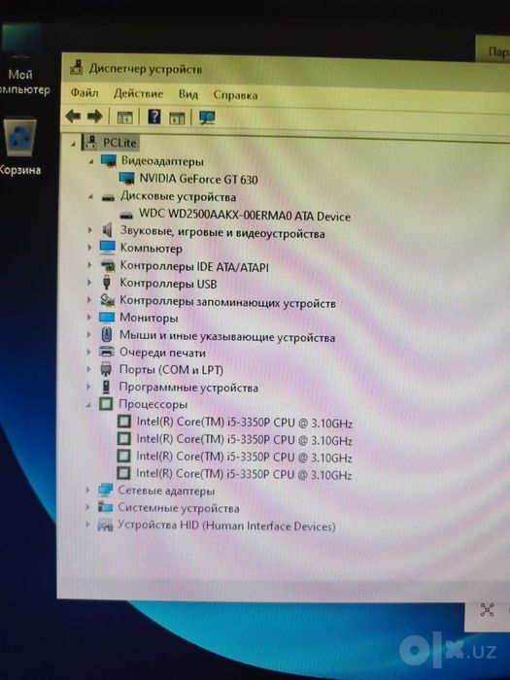The width and height of the screenshot is (510, 680).
Task: Select the Порты (COM и LPT) label
Action: [x=171, y=370]
